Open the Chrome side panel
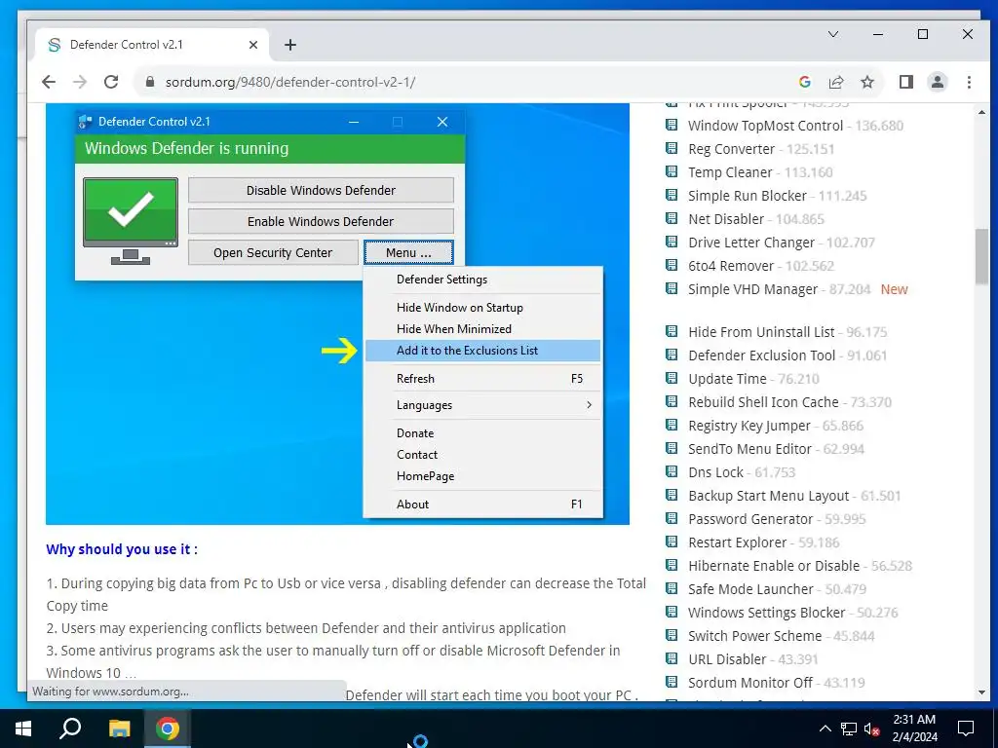The image size is (998, 748). pos(906,82)
